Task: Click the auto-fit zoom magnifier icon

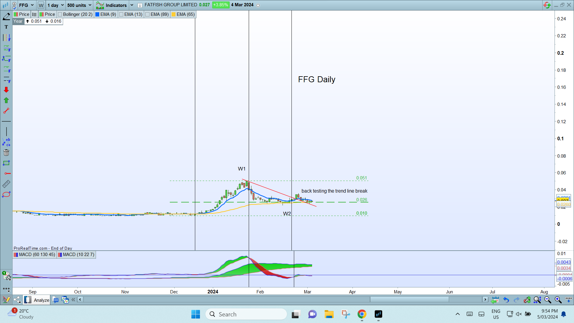Action: point(537,300)
